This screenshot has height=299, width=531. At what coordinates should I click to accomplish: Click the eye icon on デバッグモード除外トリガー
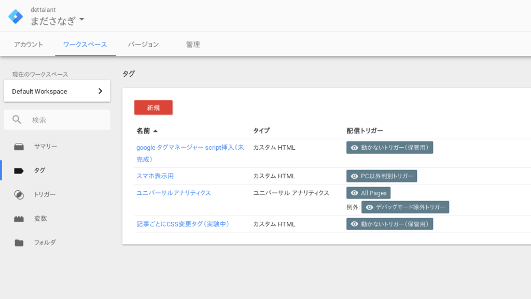370,207
